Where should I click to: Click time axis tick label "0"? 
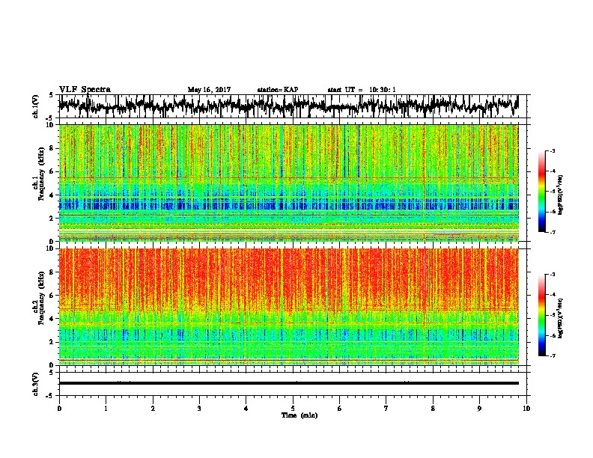coord(59,409)
